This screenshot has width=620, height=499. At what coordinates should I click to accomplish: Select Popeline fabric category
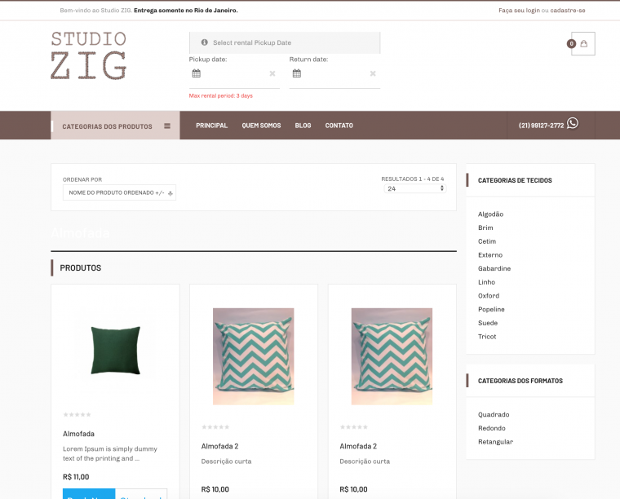click(x=491, y=309)
